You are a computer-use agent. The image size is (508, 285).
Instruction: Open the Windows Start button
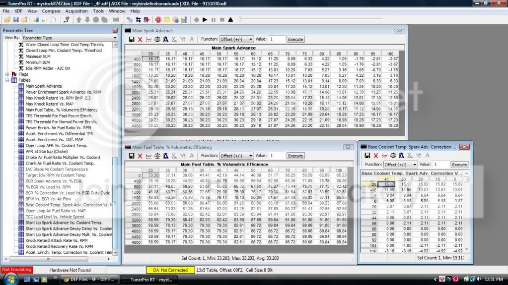[x=10, y=279]
